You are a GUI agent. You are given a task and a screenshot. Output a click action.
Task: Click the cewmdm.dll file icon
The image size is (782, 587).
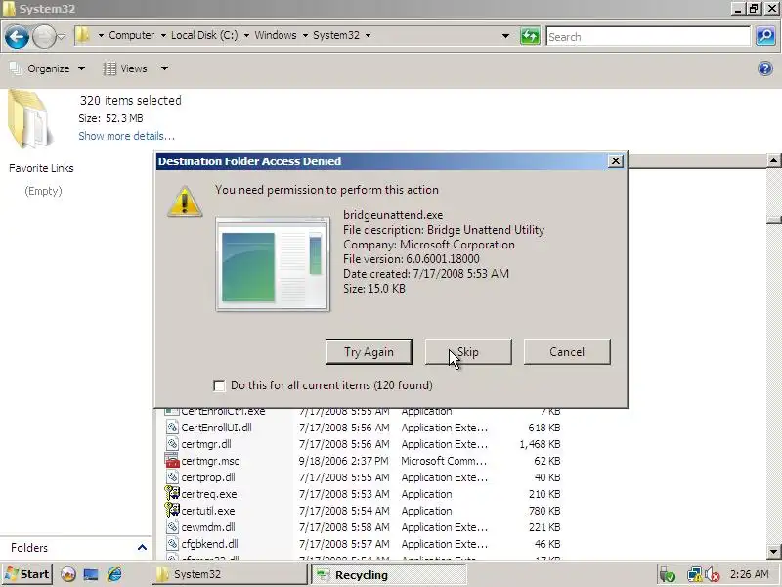coord(172,527)
